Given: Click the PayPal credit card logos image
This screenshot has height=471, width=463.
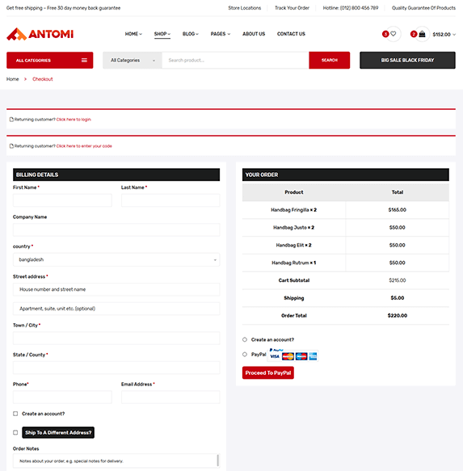Looking at the screenshot, I should [293, 355].
